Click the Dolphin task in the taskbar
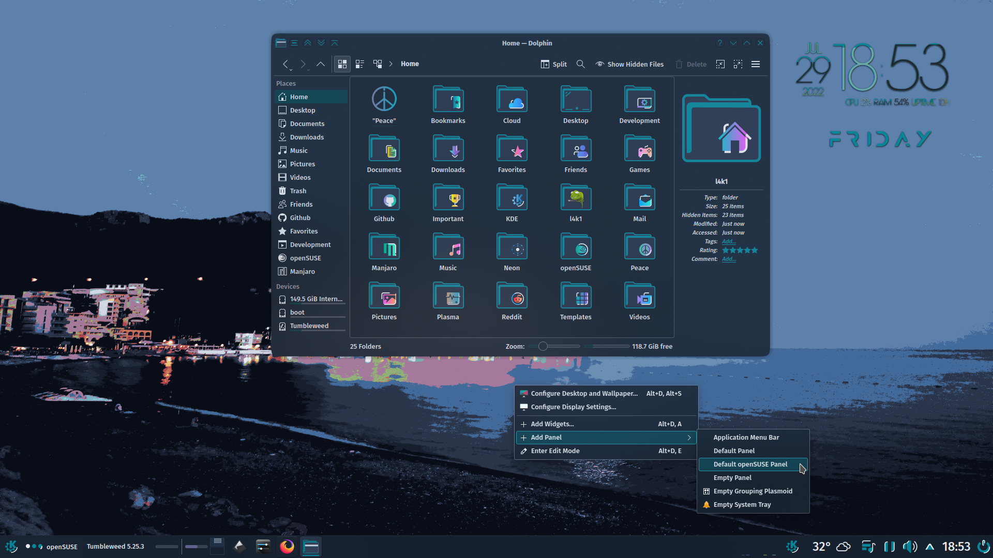Viewport: 993px width, 558px height. coord(311,546)
